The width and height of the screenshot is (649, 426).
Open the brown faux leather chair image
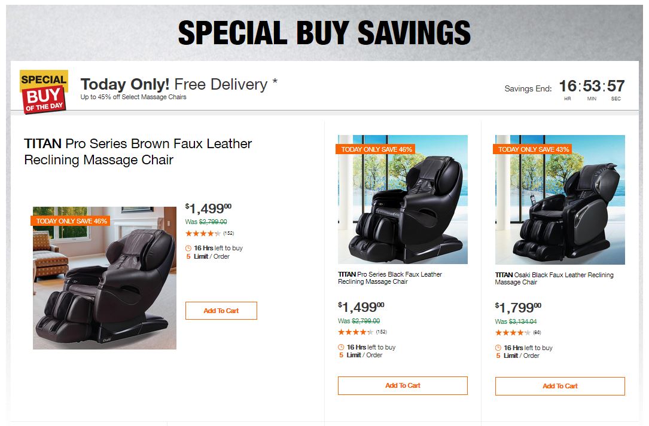[105, 278]
